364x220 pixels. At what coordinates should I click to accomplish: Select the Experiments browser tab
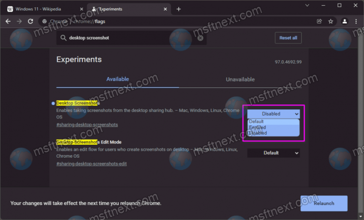[129, 9]
